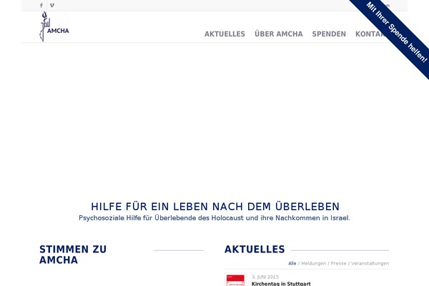Open 'Kirchentag in Stuttgart' article
This screenshot has width=429, height=286.
point(281,284)
